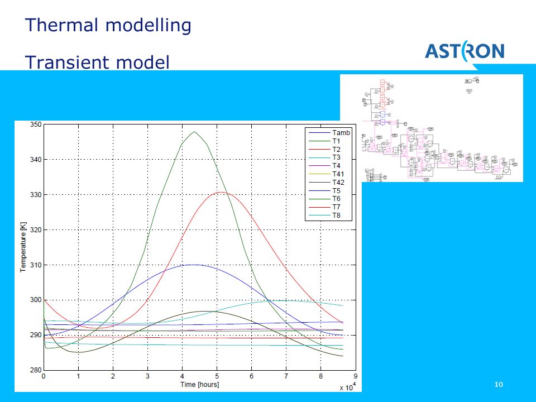Click the x-axis tick label 4

[182, 376]
